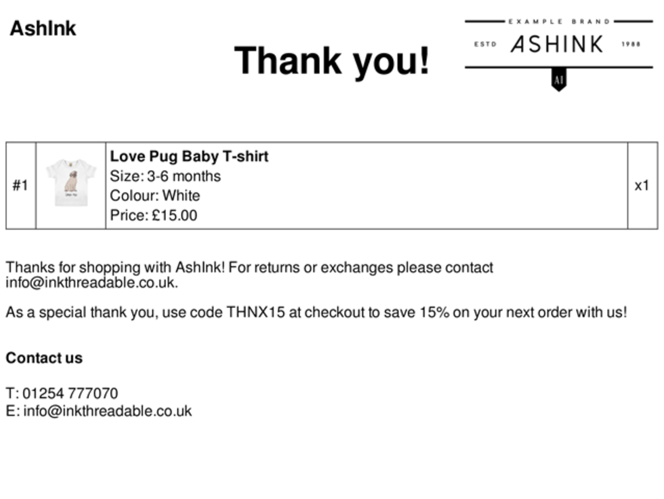Click the 1988 year in the logo
This screenshot has width=664, height=499.
pos(630,45)
